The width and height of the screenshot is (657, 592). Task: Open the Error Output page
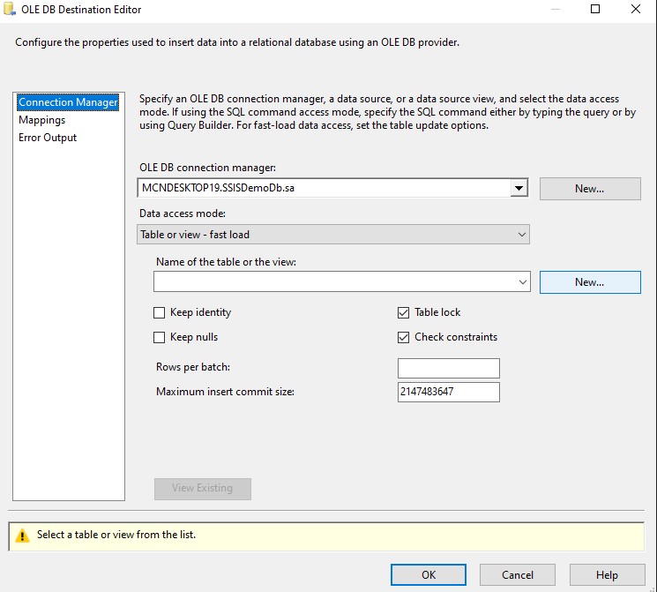48,138
